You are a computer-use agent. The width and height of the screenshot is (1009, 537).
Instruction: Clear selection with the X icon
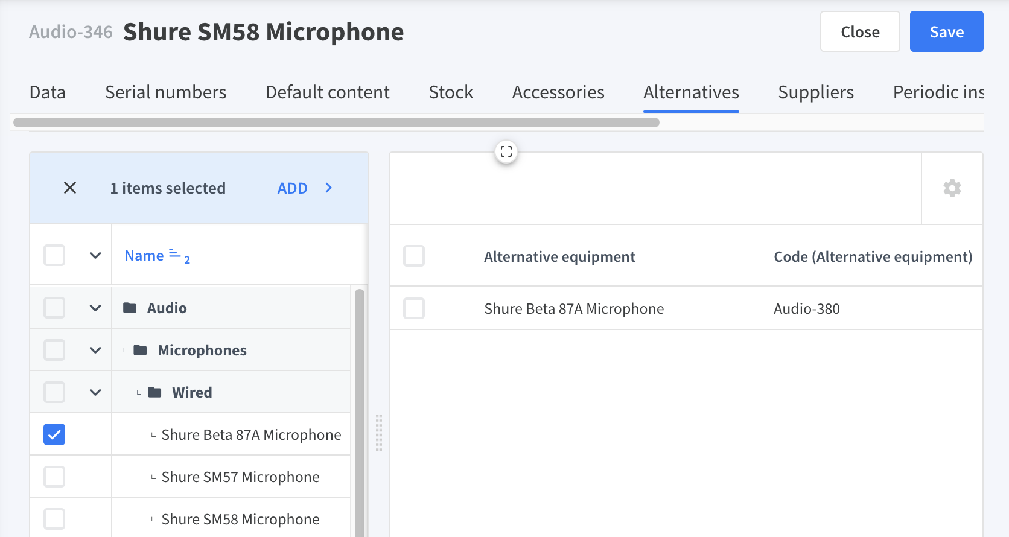click(x=70, y=188)
